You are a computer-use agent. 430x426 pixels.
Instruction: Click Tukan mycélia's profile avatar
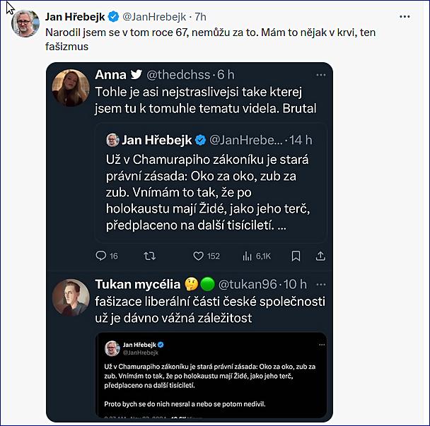coord(71,296)
